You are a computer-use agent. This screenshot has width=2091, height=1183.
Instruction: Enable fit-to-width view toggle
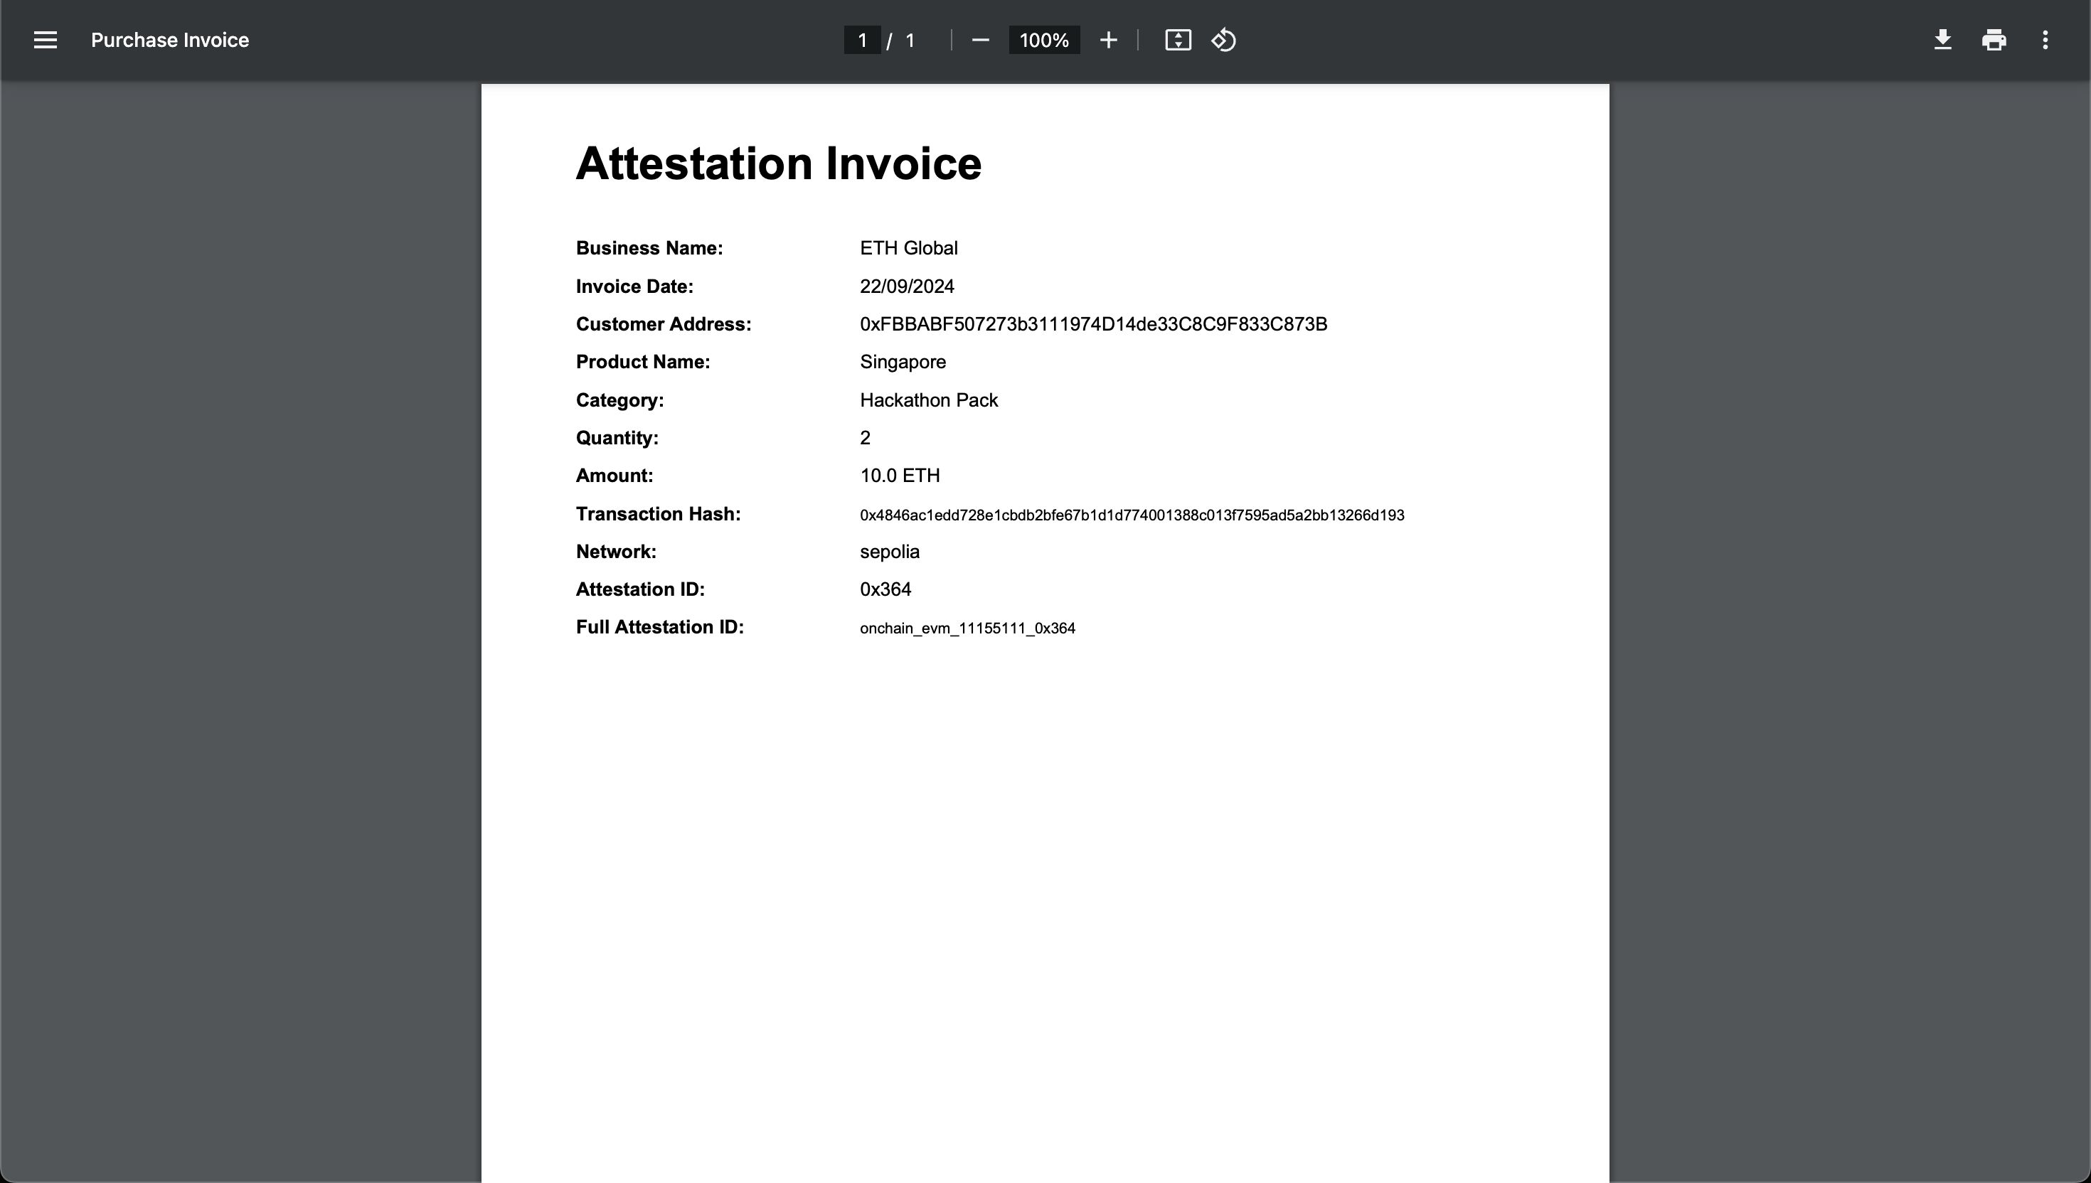coord(1176,41)
